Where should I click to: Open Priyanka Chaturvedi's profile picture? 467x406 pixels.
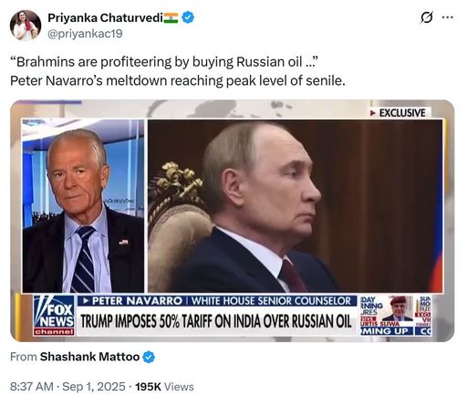point(26,26)
